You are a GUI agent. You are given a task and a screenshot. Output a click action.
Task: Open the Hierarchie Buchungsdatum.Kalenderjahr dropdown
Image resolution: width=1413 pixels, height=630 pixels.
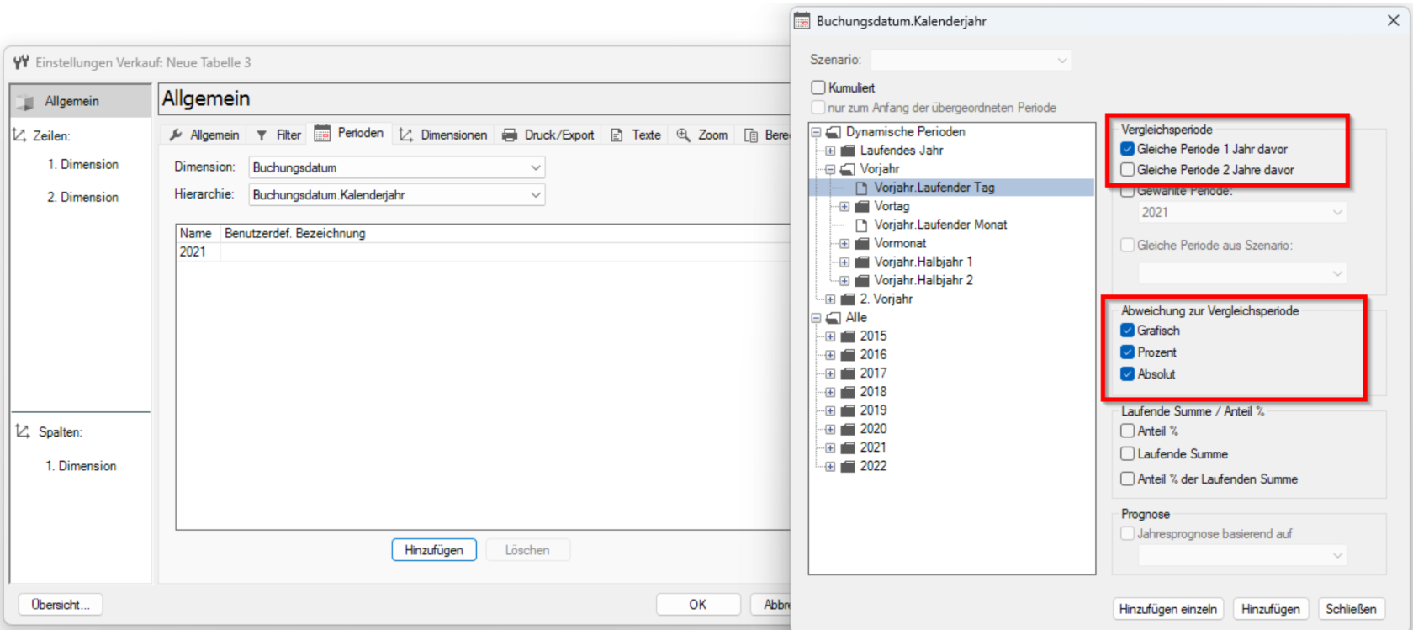coord(535,195)
